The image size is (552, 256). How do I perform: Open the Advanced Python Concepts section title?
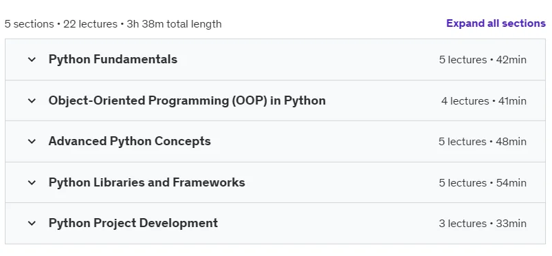(129, 141)
